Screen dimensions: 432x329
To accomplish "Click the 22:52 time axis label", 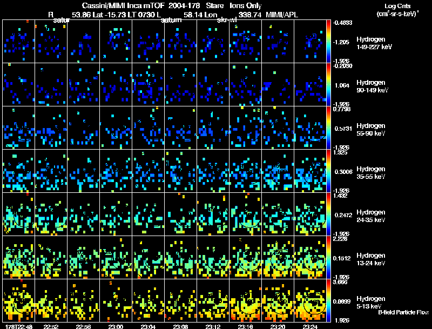I will coord(51,326).
